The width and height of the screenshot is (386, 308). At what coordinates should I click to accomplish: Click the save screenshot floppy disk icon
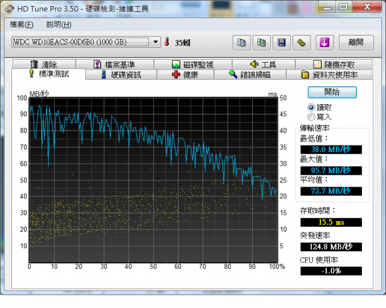(x=282, y=43)
